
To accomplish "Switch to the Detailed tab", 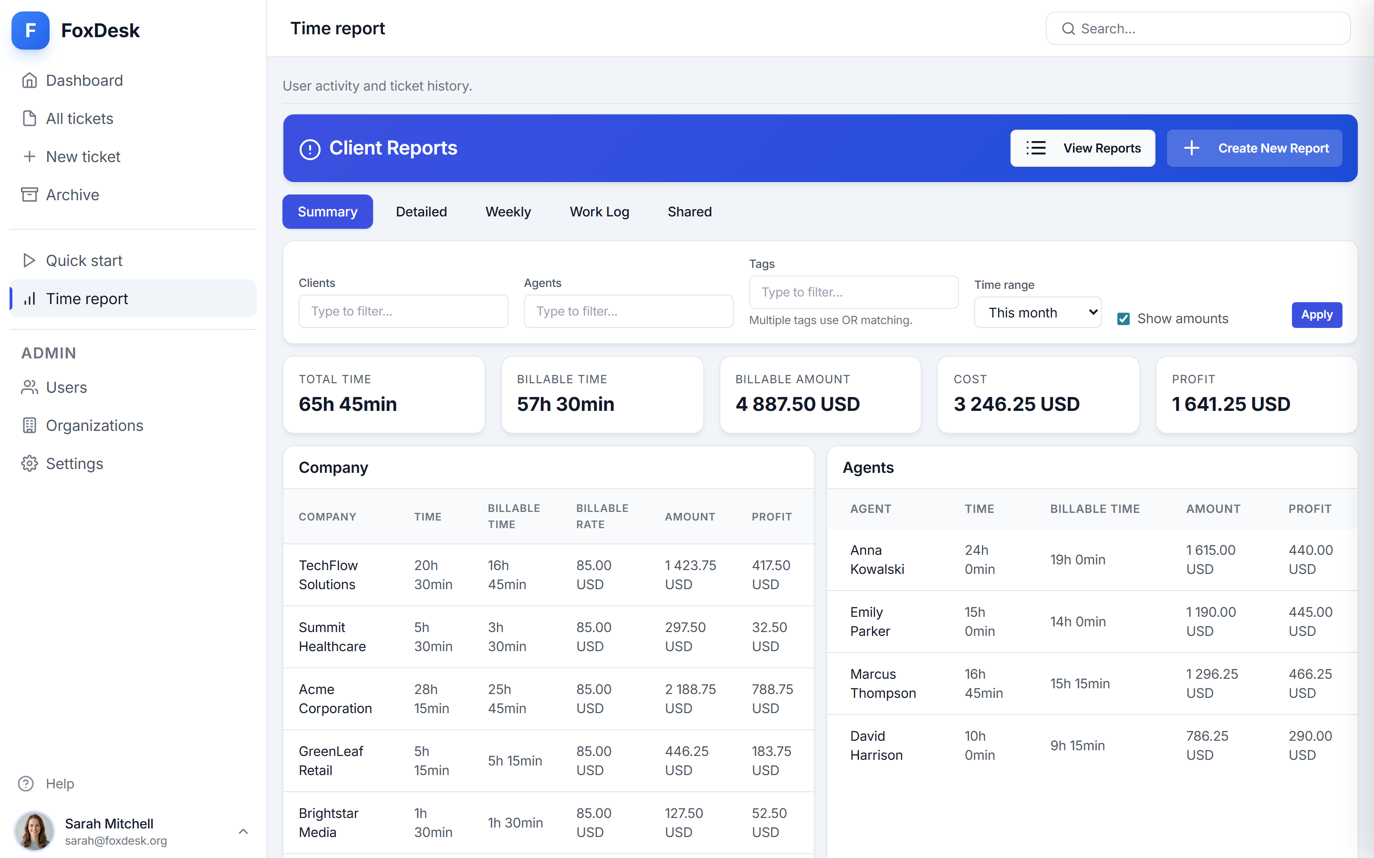I will coord(421,211).
